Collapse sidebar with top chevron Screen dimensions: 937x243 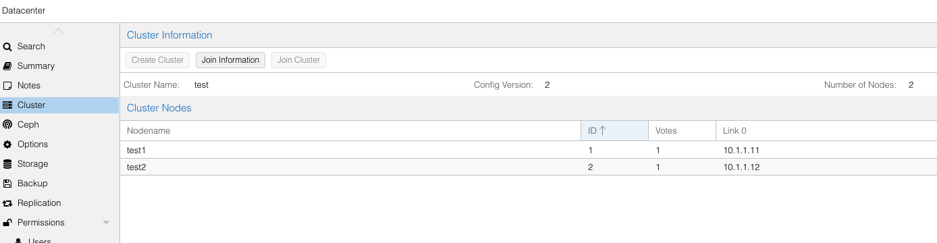tap(59, 31)
